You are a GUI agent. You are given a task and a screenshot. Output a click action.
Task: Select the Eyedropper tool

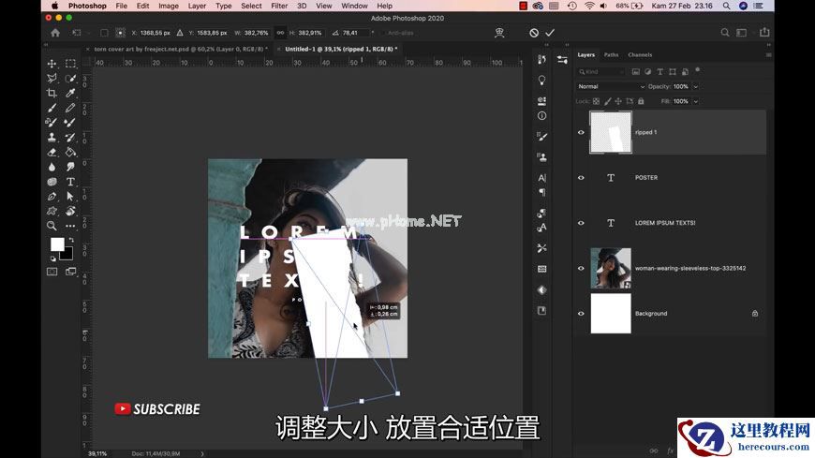pyautogui.click(x=70, y=93)
